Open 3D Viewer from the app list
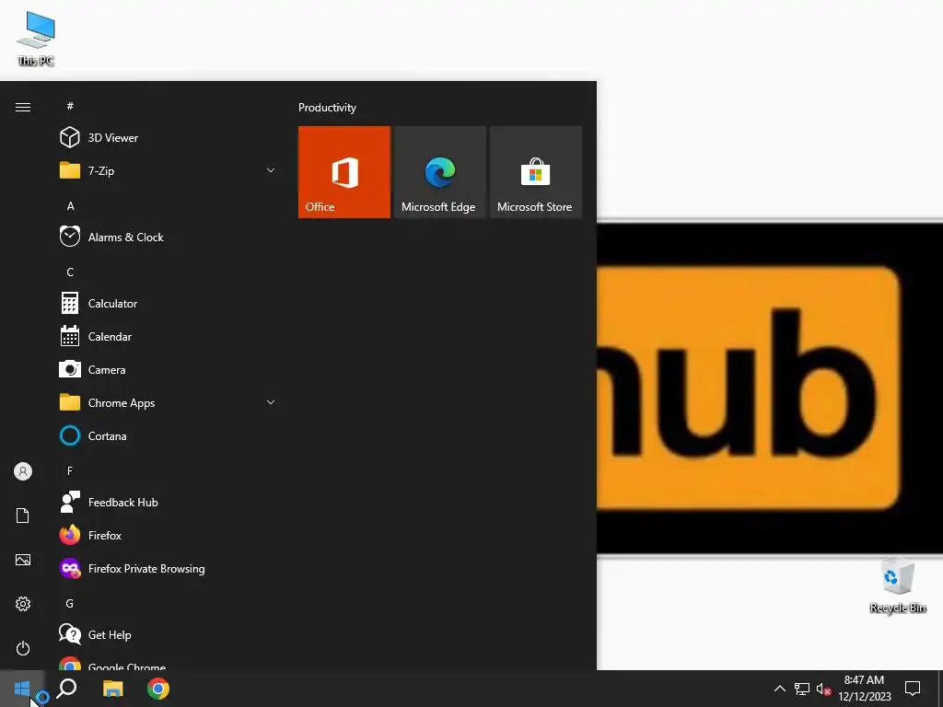This screenshot has width=943, height=707. pyautogui.click(x=169, y=138)
